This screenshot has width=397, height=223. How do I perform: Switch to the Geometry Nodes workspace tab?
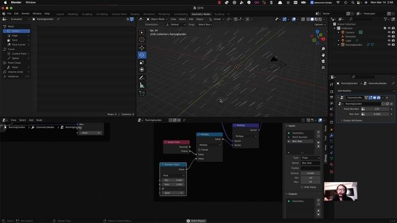pyautogui.click(x=201, y=14)
